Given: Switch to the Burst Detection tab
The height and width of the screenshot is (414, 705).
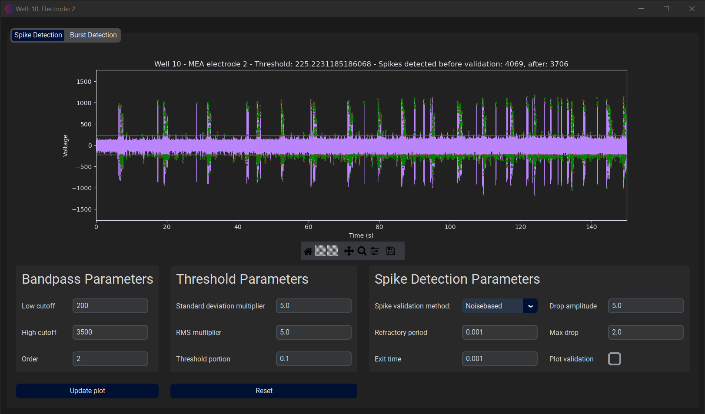Looking at the screenshot, I should (93, 35).
